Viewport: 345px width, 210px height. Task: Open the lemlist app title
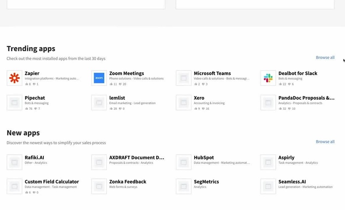coord(117,98)
